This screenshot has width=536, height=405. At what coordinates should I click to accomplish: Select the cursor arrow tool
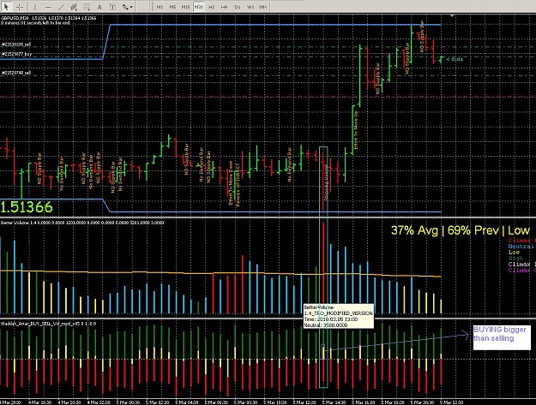tap(6, 7)
